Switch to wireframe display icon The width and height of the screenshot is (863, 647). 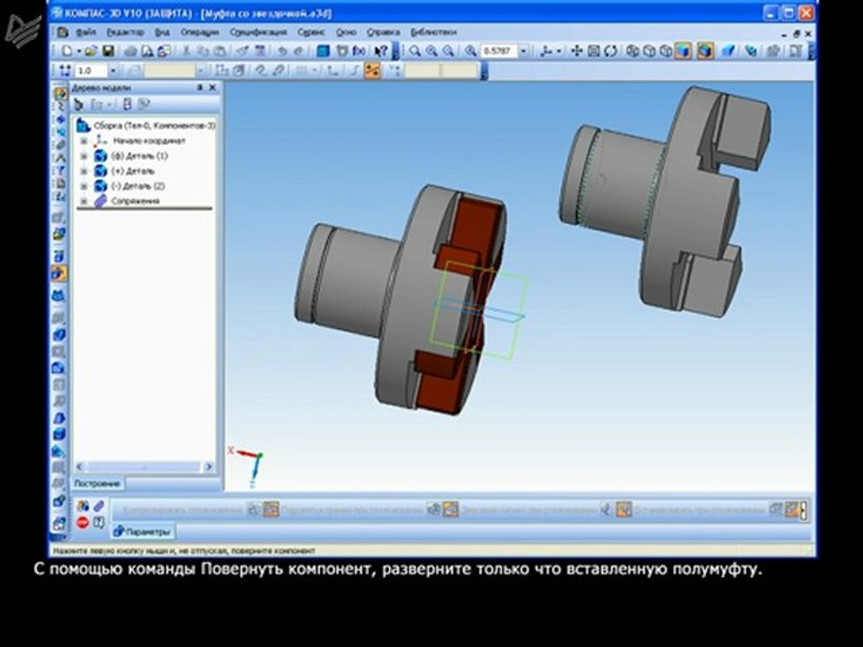632,51
